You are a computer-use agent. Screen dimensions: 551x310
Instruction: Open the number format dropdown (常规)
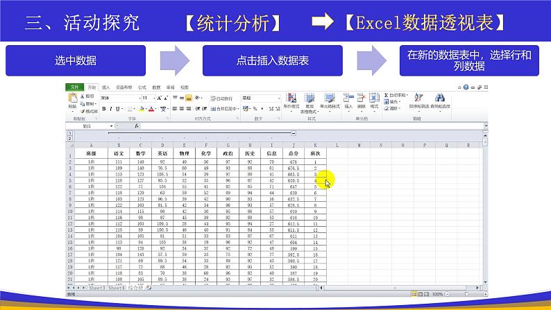click(x=279, y=98)
